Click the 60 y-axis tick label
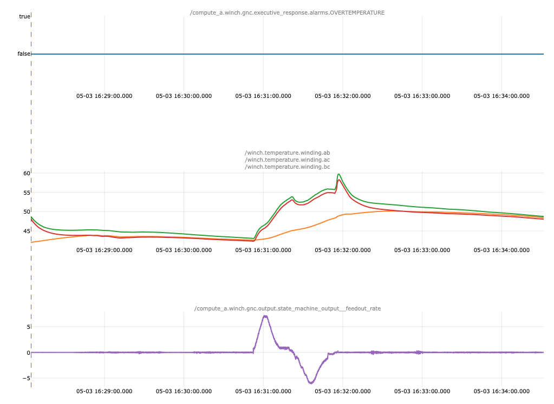 pyautogui.click(x=27, y=173)
